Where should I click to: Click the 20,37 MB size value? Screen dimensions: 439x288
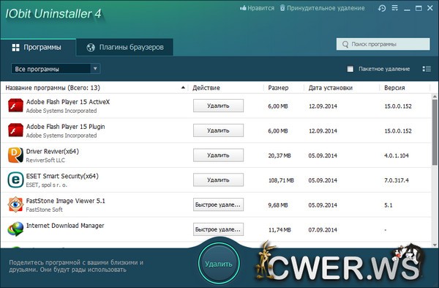coord(279,155)
